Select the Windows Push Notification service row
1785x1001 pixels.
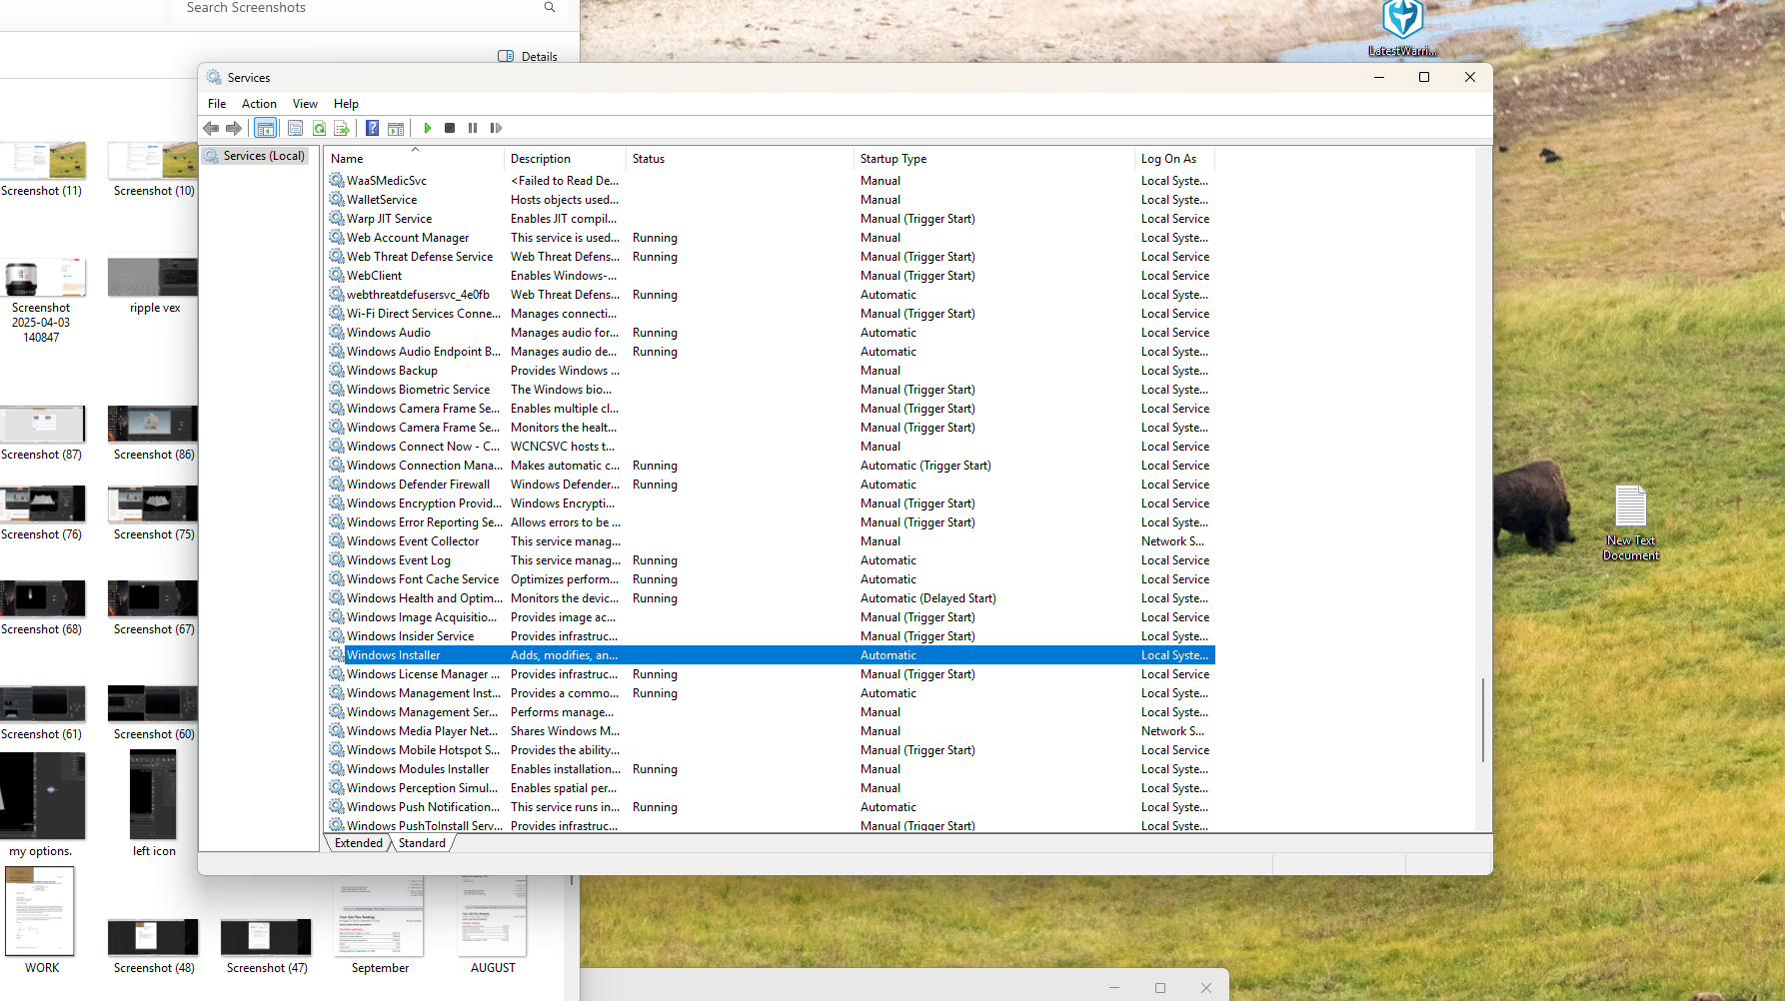point(771,807)
